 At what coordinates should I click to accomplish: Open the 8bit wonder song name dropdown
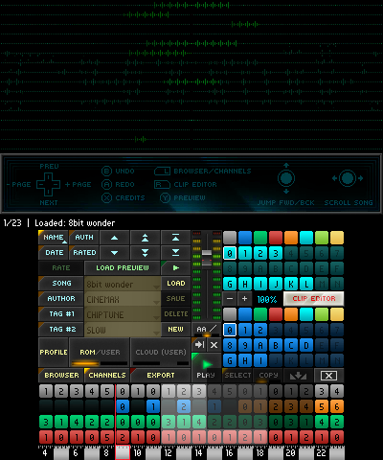point(123,284)
